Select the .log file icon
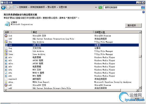 (6, 48)
